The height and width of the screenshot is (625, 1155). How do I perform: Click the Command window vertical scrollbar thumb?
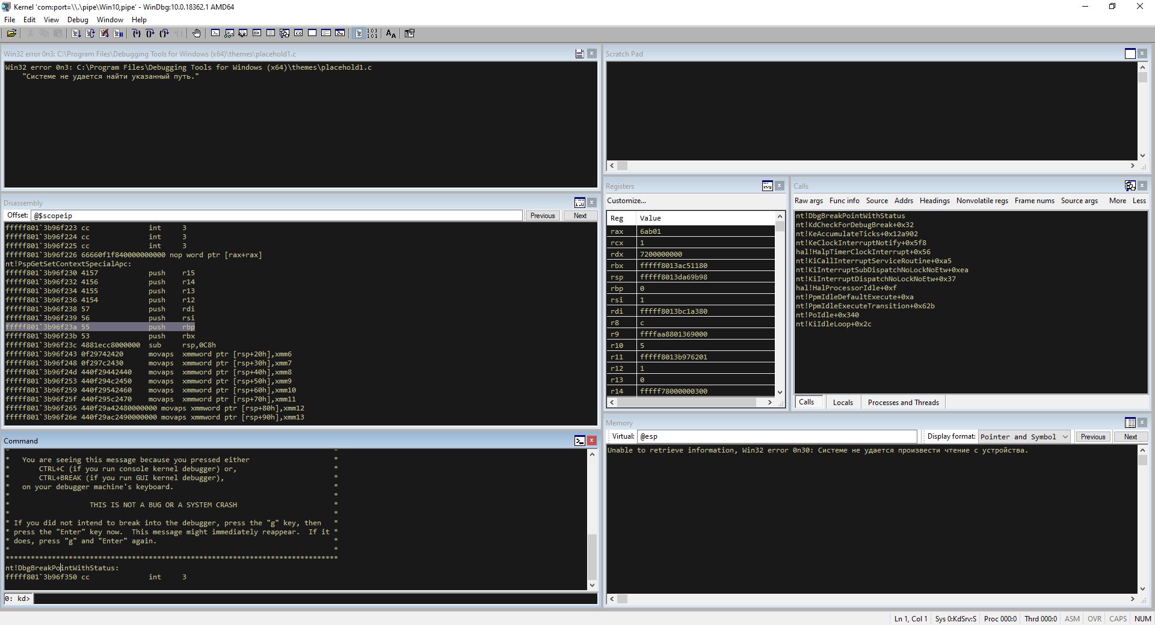click(592, 556)
